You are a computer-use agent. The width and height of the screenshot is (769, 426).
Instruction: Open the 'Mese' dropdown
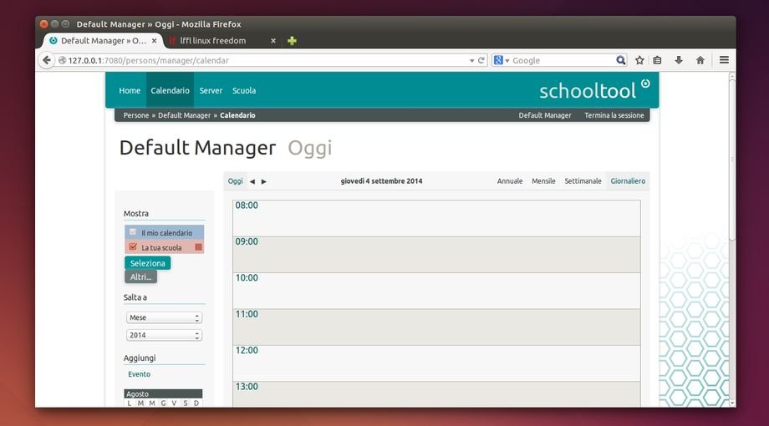pos(164,317)
